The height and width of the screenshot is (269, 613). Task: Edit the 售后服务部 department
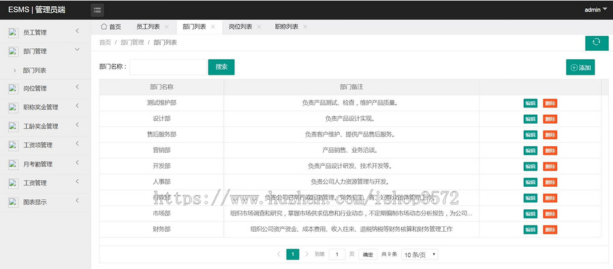click(x=530, y=135)
